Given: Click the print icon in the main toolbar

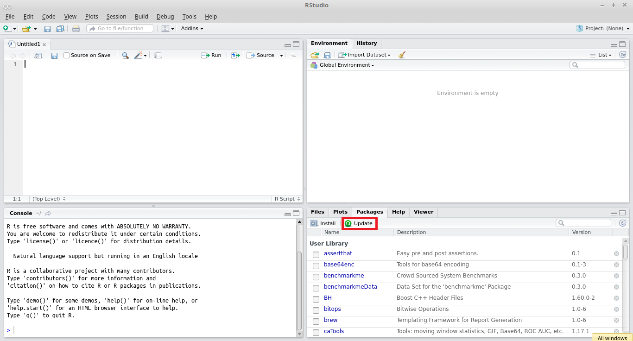Looking at the screenshot, I should coord(76,28).
